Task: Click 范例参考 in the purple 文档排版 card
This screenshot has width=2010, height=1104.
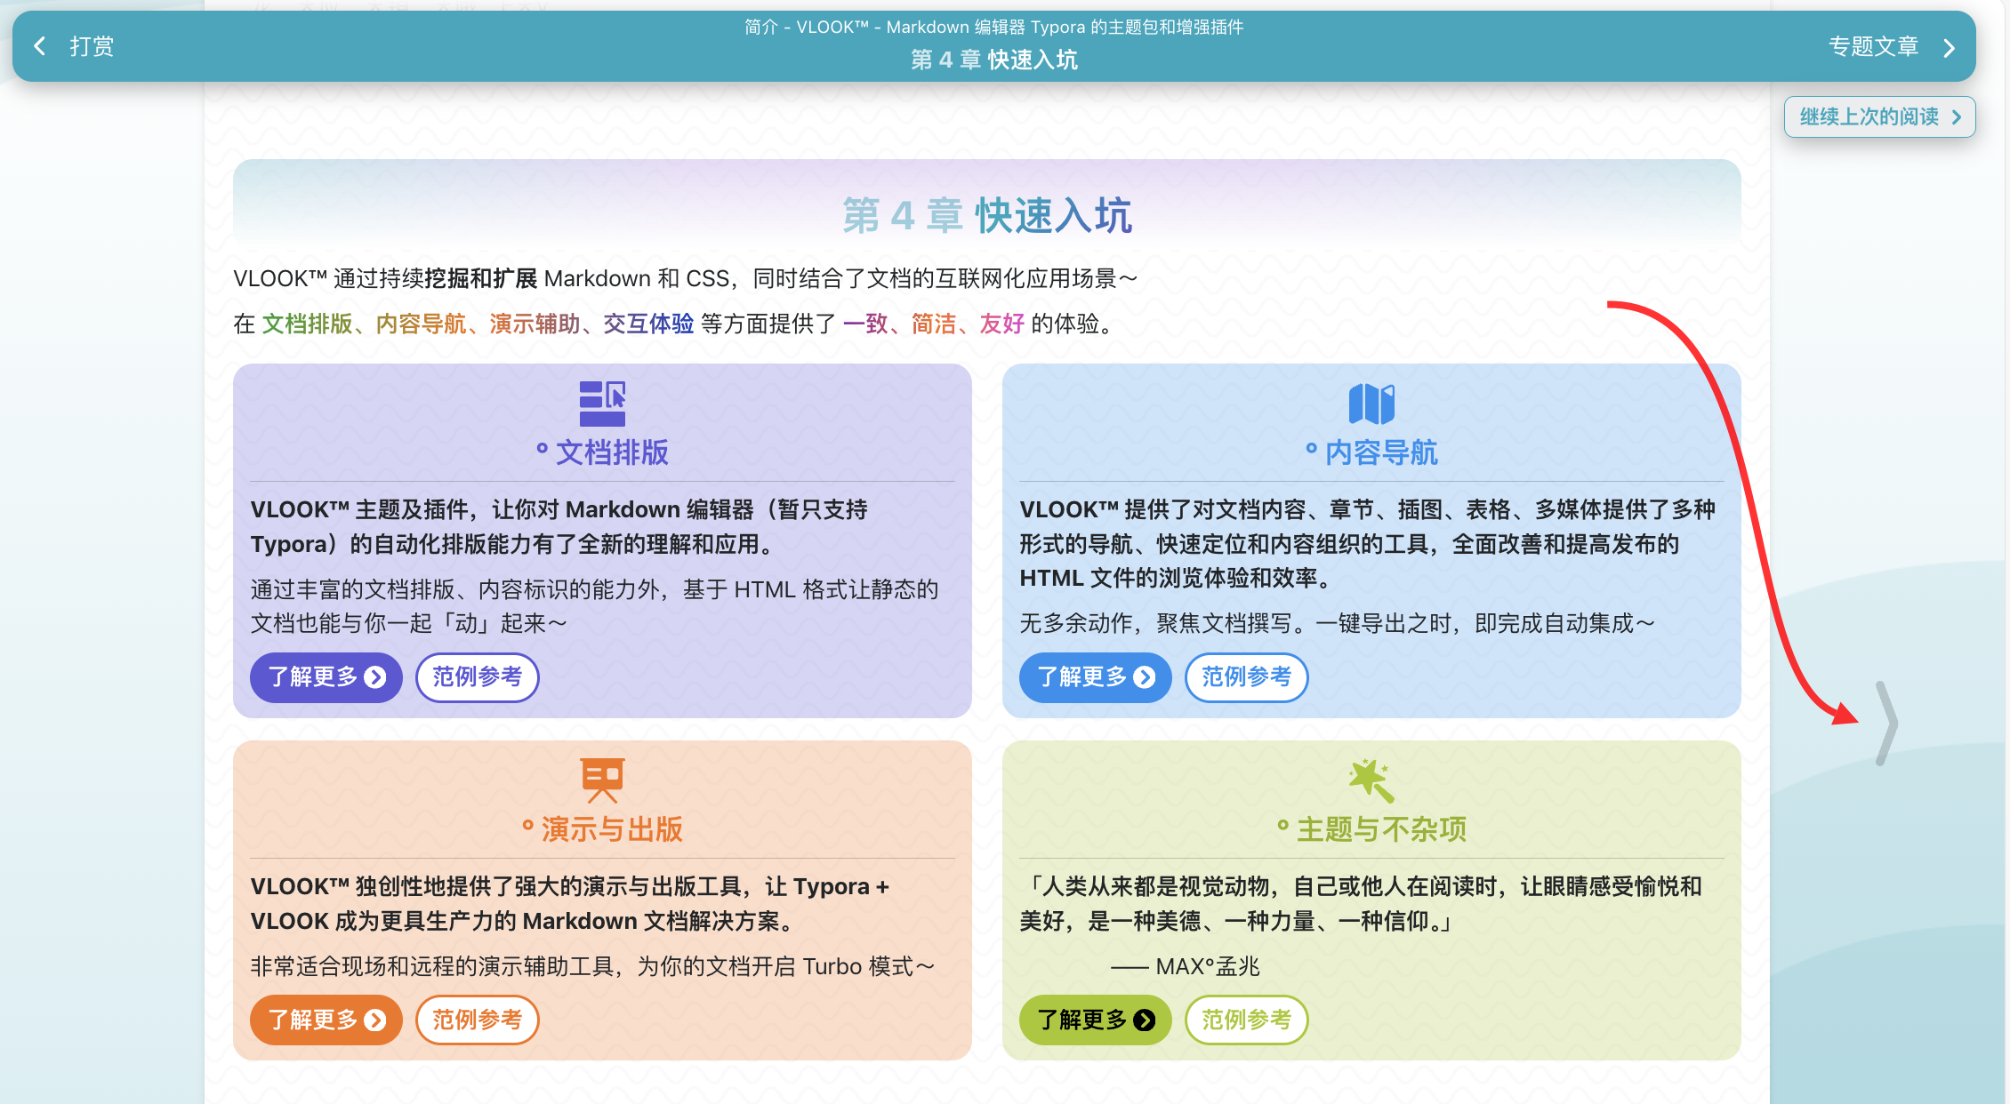Action: [478, 677]
